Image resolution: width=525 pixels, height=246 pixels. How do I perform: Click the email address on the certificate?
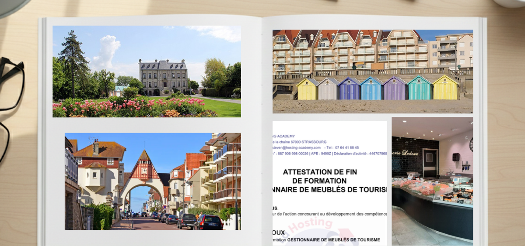click(x=298, y=147)
